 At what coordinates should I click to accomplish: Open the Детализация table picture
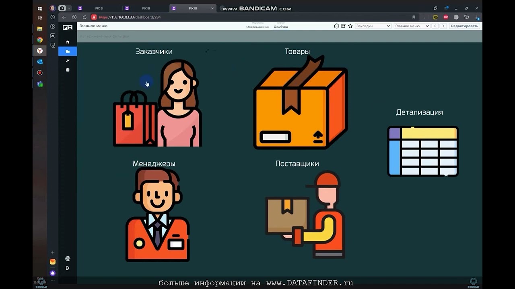point(423,151)
